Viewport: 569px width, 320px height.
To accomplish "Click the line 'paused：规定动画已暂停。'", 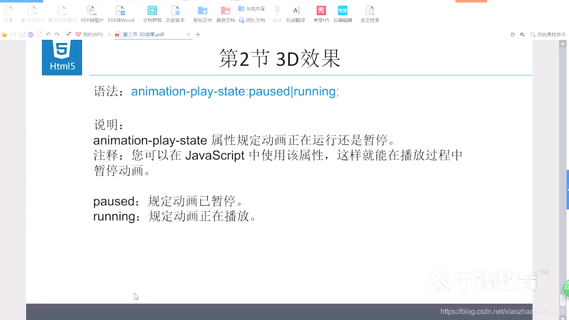I will coord(168,201).
